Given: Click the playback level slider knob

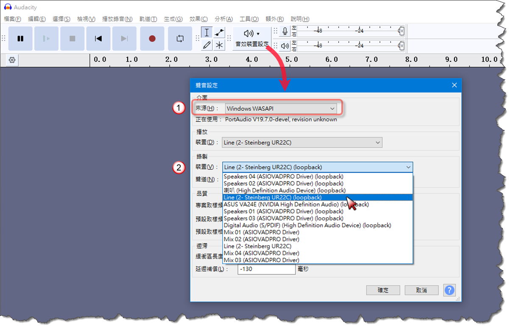Looking at the screenshot, I should [x=401, y=45].
